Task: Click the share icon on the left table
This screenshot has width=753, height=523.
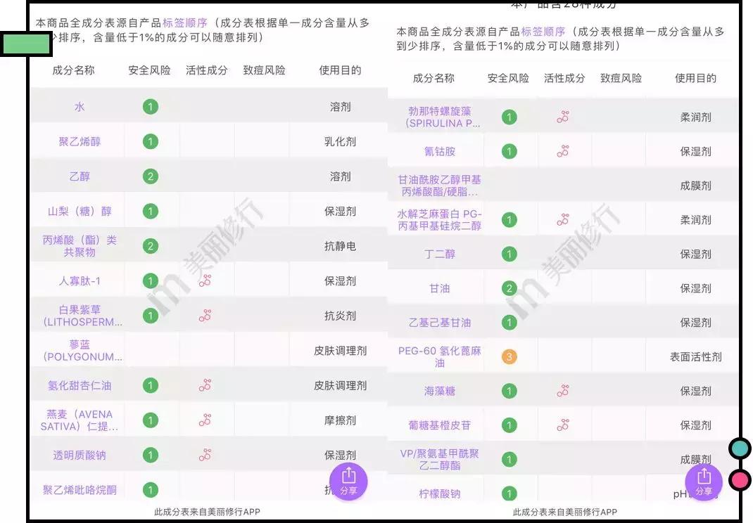Action: [x=348, y=481]
